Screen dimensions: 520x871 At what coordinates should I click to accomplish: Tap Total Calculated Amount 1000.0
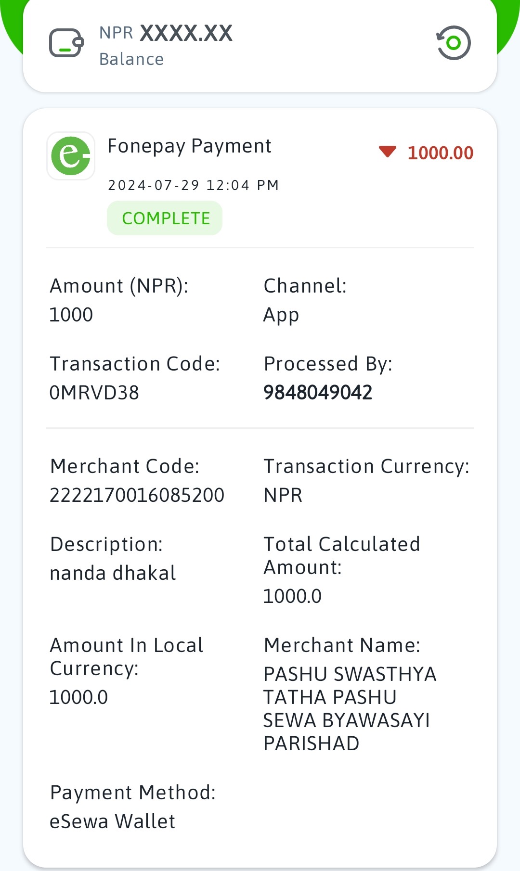pos(292,596)
